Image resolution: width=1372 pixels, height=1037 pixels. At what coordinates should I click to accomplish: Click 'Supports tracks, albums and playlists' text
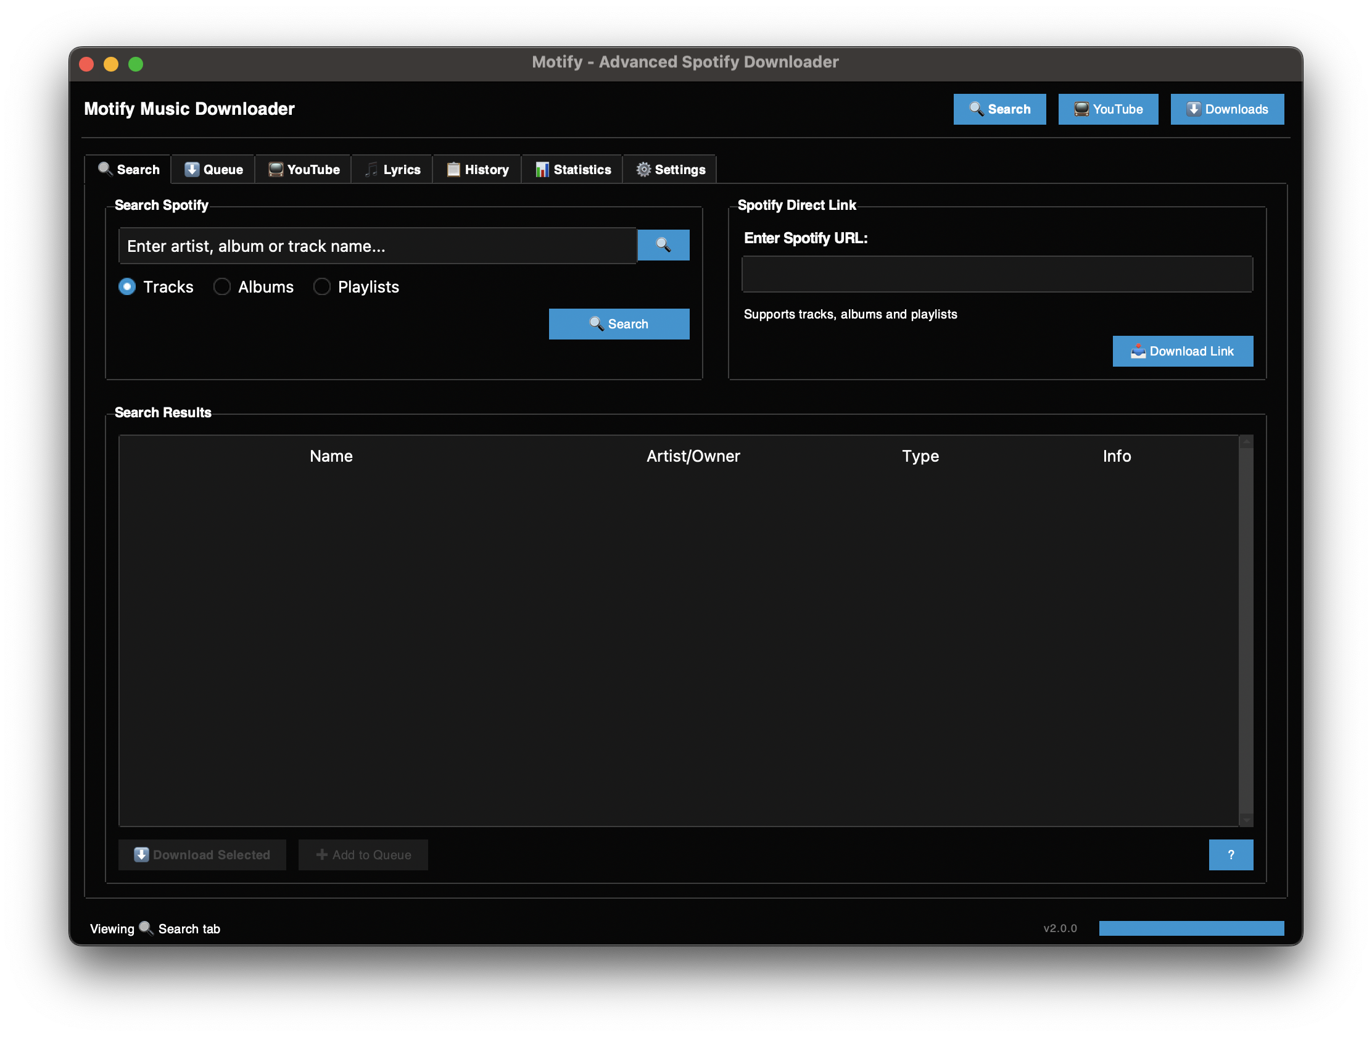tap(849, 314)
